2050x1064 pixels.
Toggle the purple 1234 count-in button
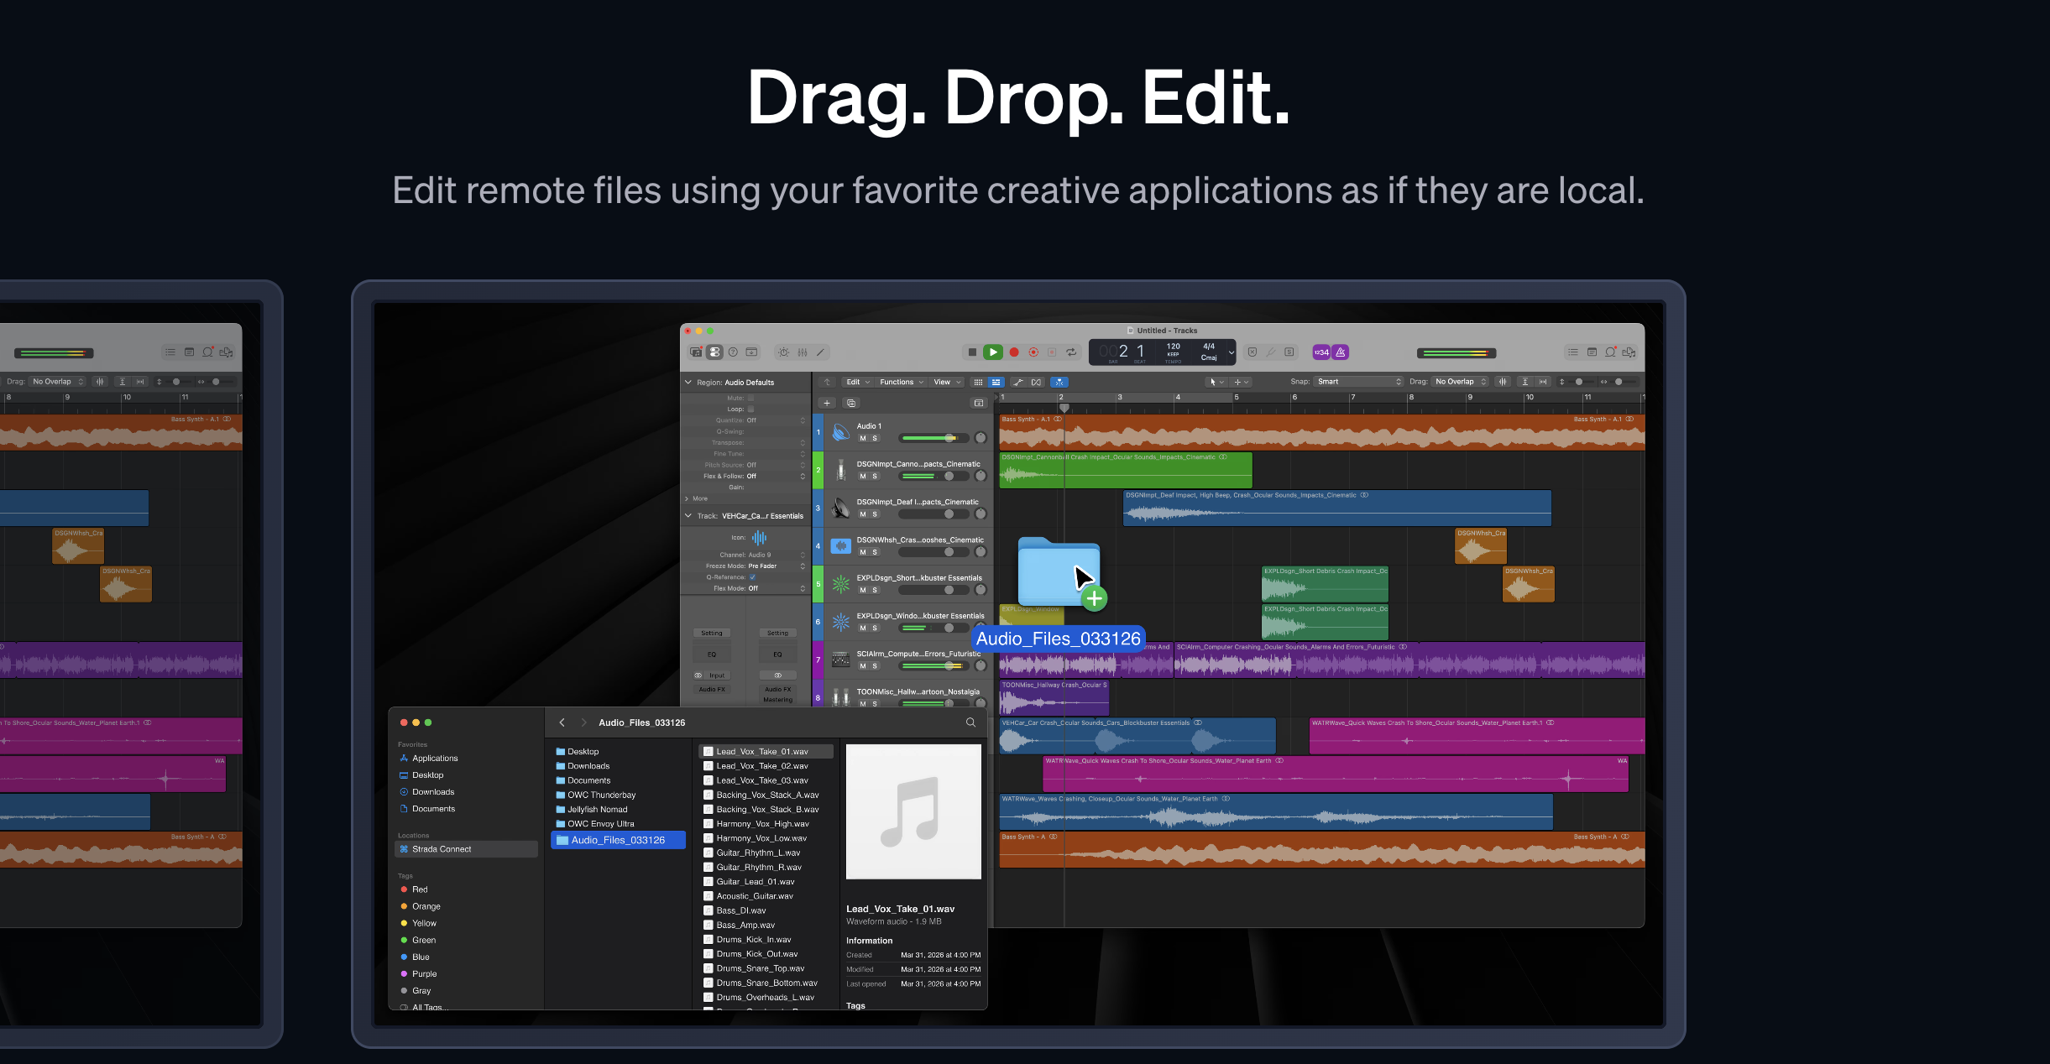1321,352
